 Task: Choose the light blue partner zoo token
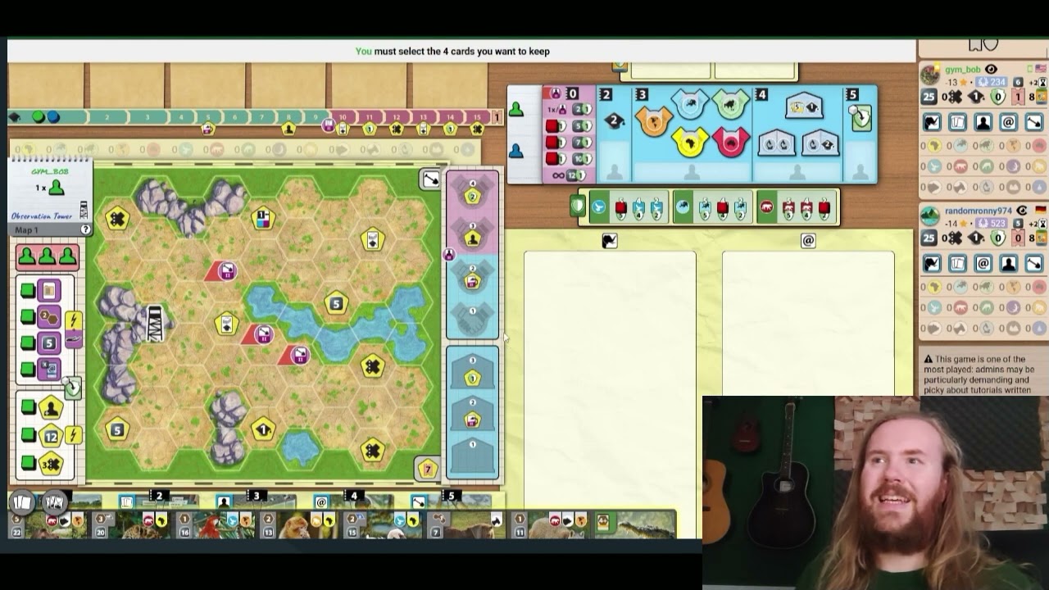690,103
